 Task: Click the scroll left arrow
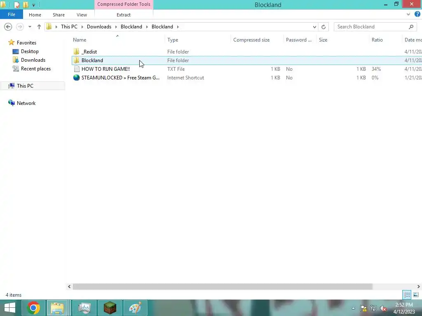click(69, 287)
